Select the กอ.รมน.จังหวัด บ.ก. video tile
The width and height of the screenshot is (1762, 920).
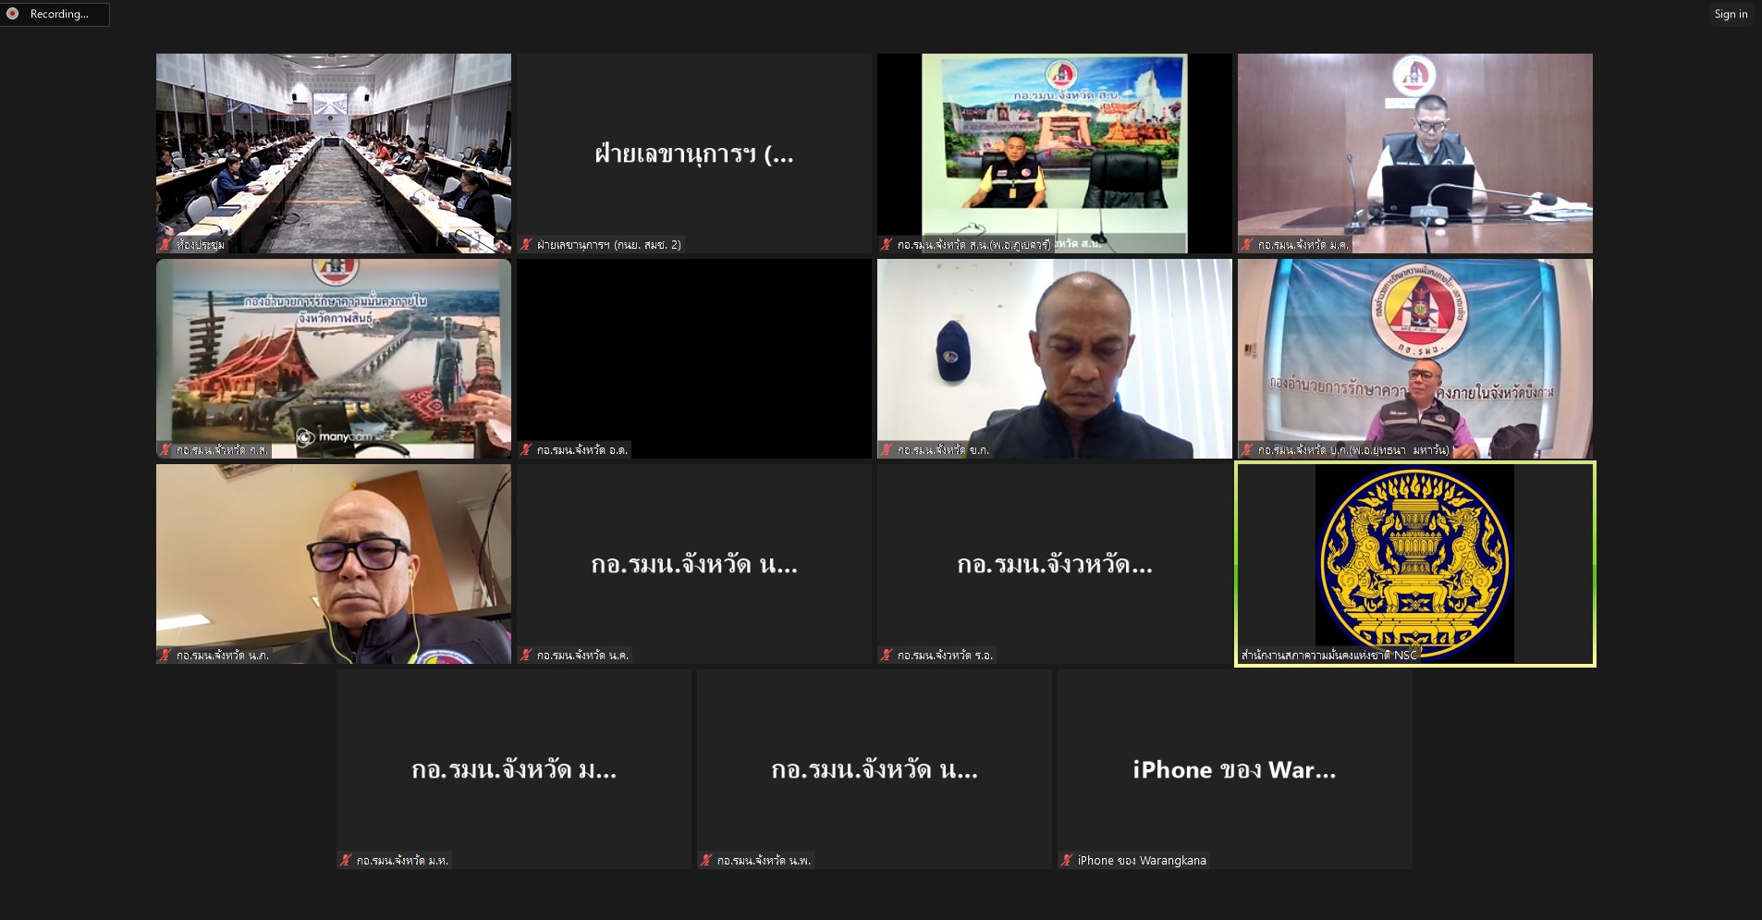tap(1414, 357)
